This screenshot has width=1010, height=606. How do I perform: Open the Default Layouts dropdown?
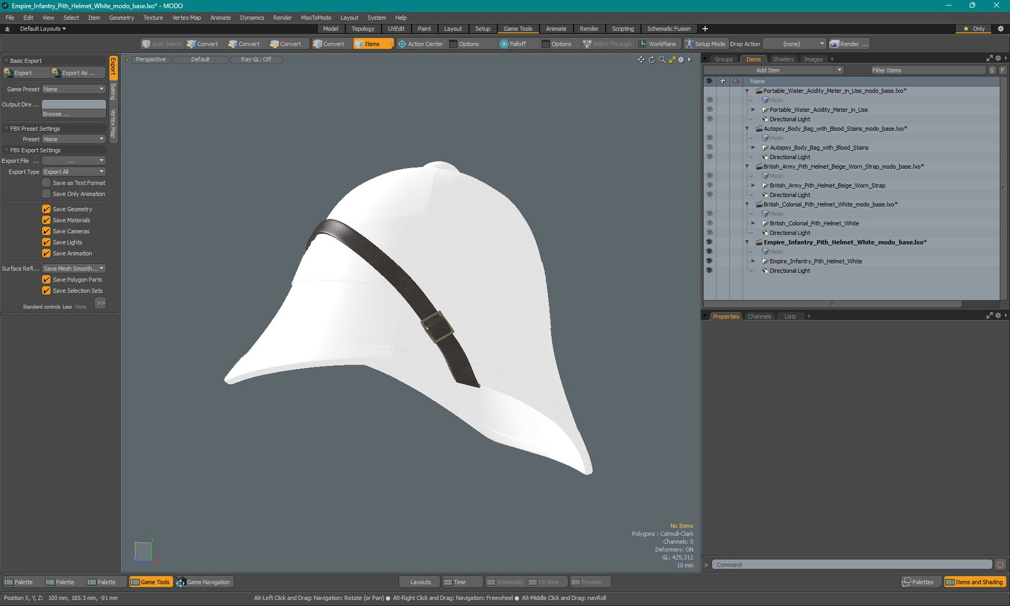pos(43,29)
